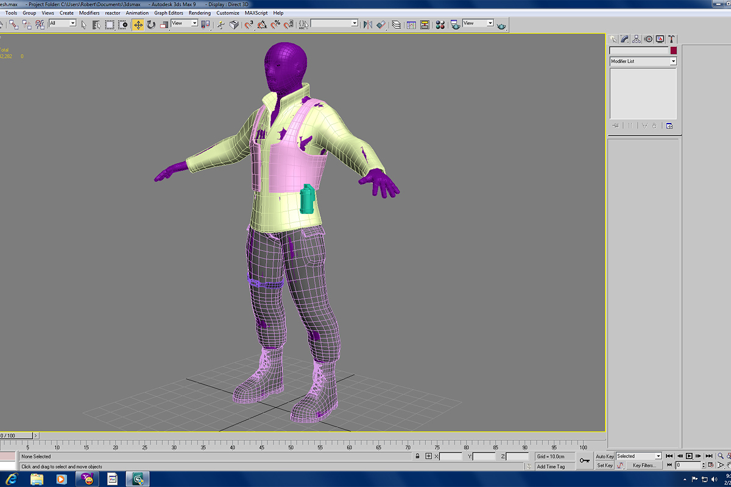Viewport: 731px width, 487px height.
Task: Open the reference coordinate system View dropdown
Action: pyautogui.click(x=185, y=23)
